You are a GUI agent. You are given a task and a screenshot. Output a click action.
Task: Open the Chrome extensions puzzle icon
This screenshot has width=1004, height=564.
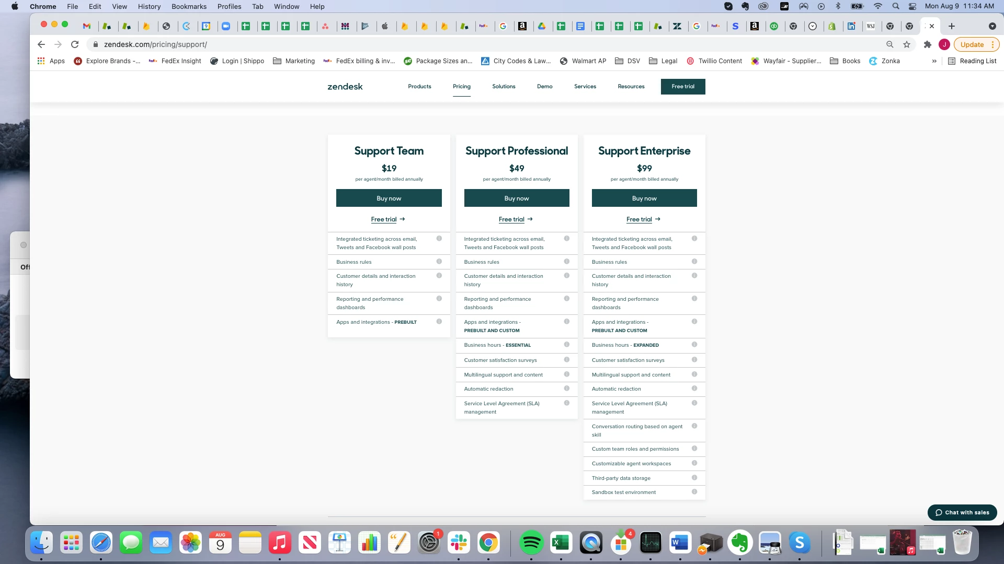[927, 44]
